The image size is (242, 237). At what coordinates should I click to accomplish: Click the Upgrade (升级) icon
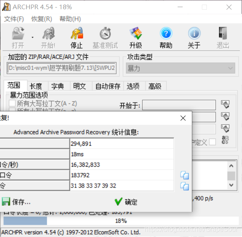(136, 33)
